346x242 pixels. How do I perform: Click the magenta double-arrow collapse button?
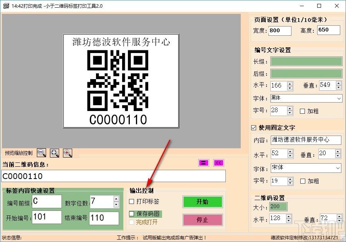219,163
